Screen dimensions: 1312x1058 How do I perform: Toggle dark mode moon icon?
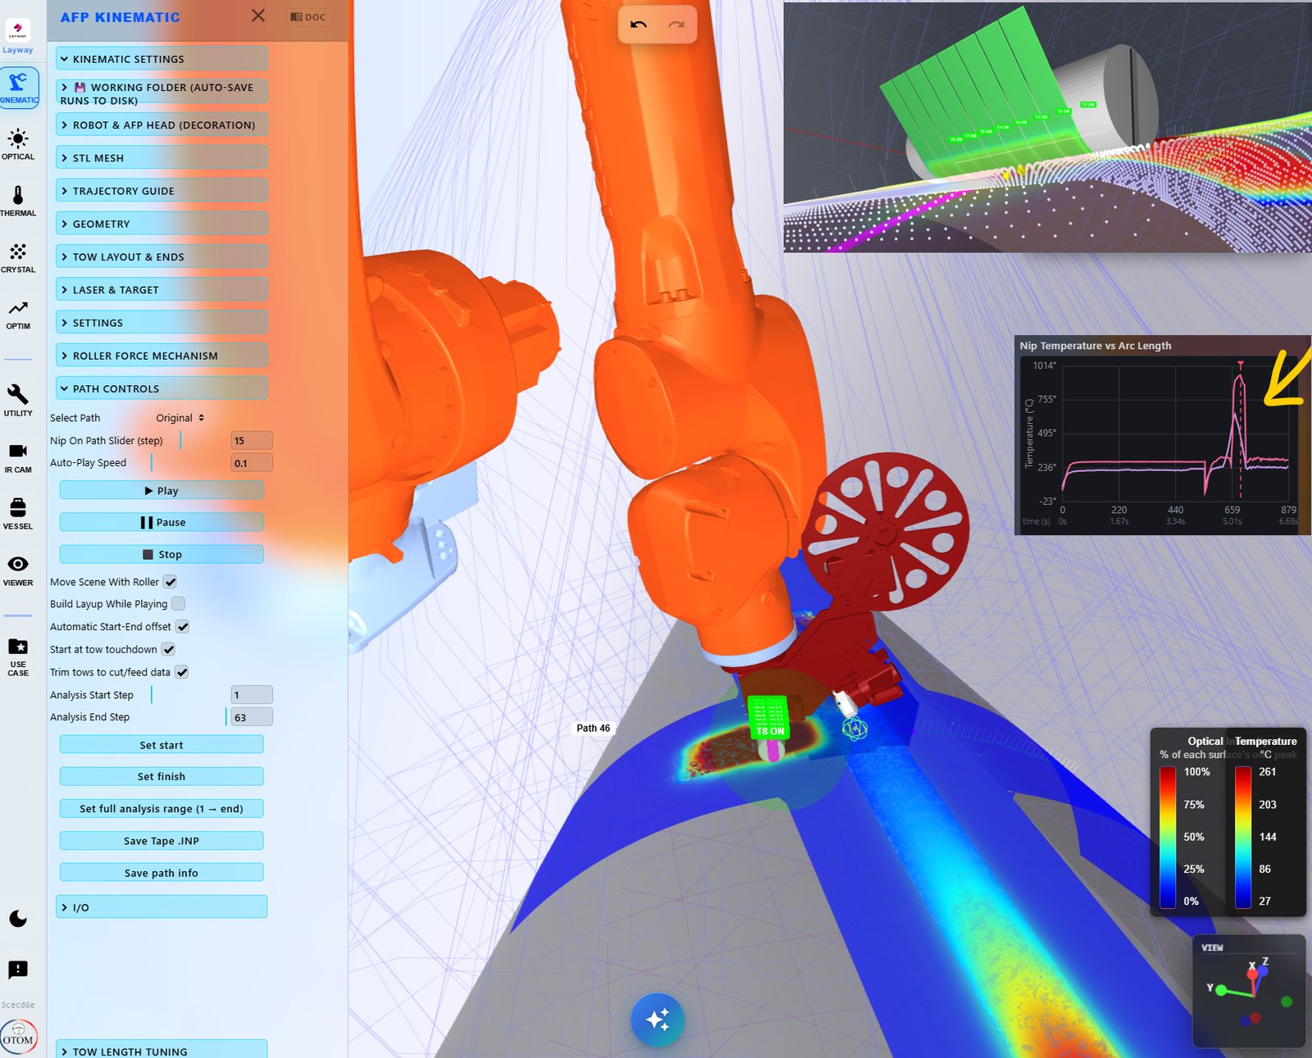pyautogui.click(x=18, y=919)
